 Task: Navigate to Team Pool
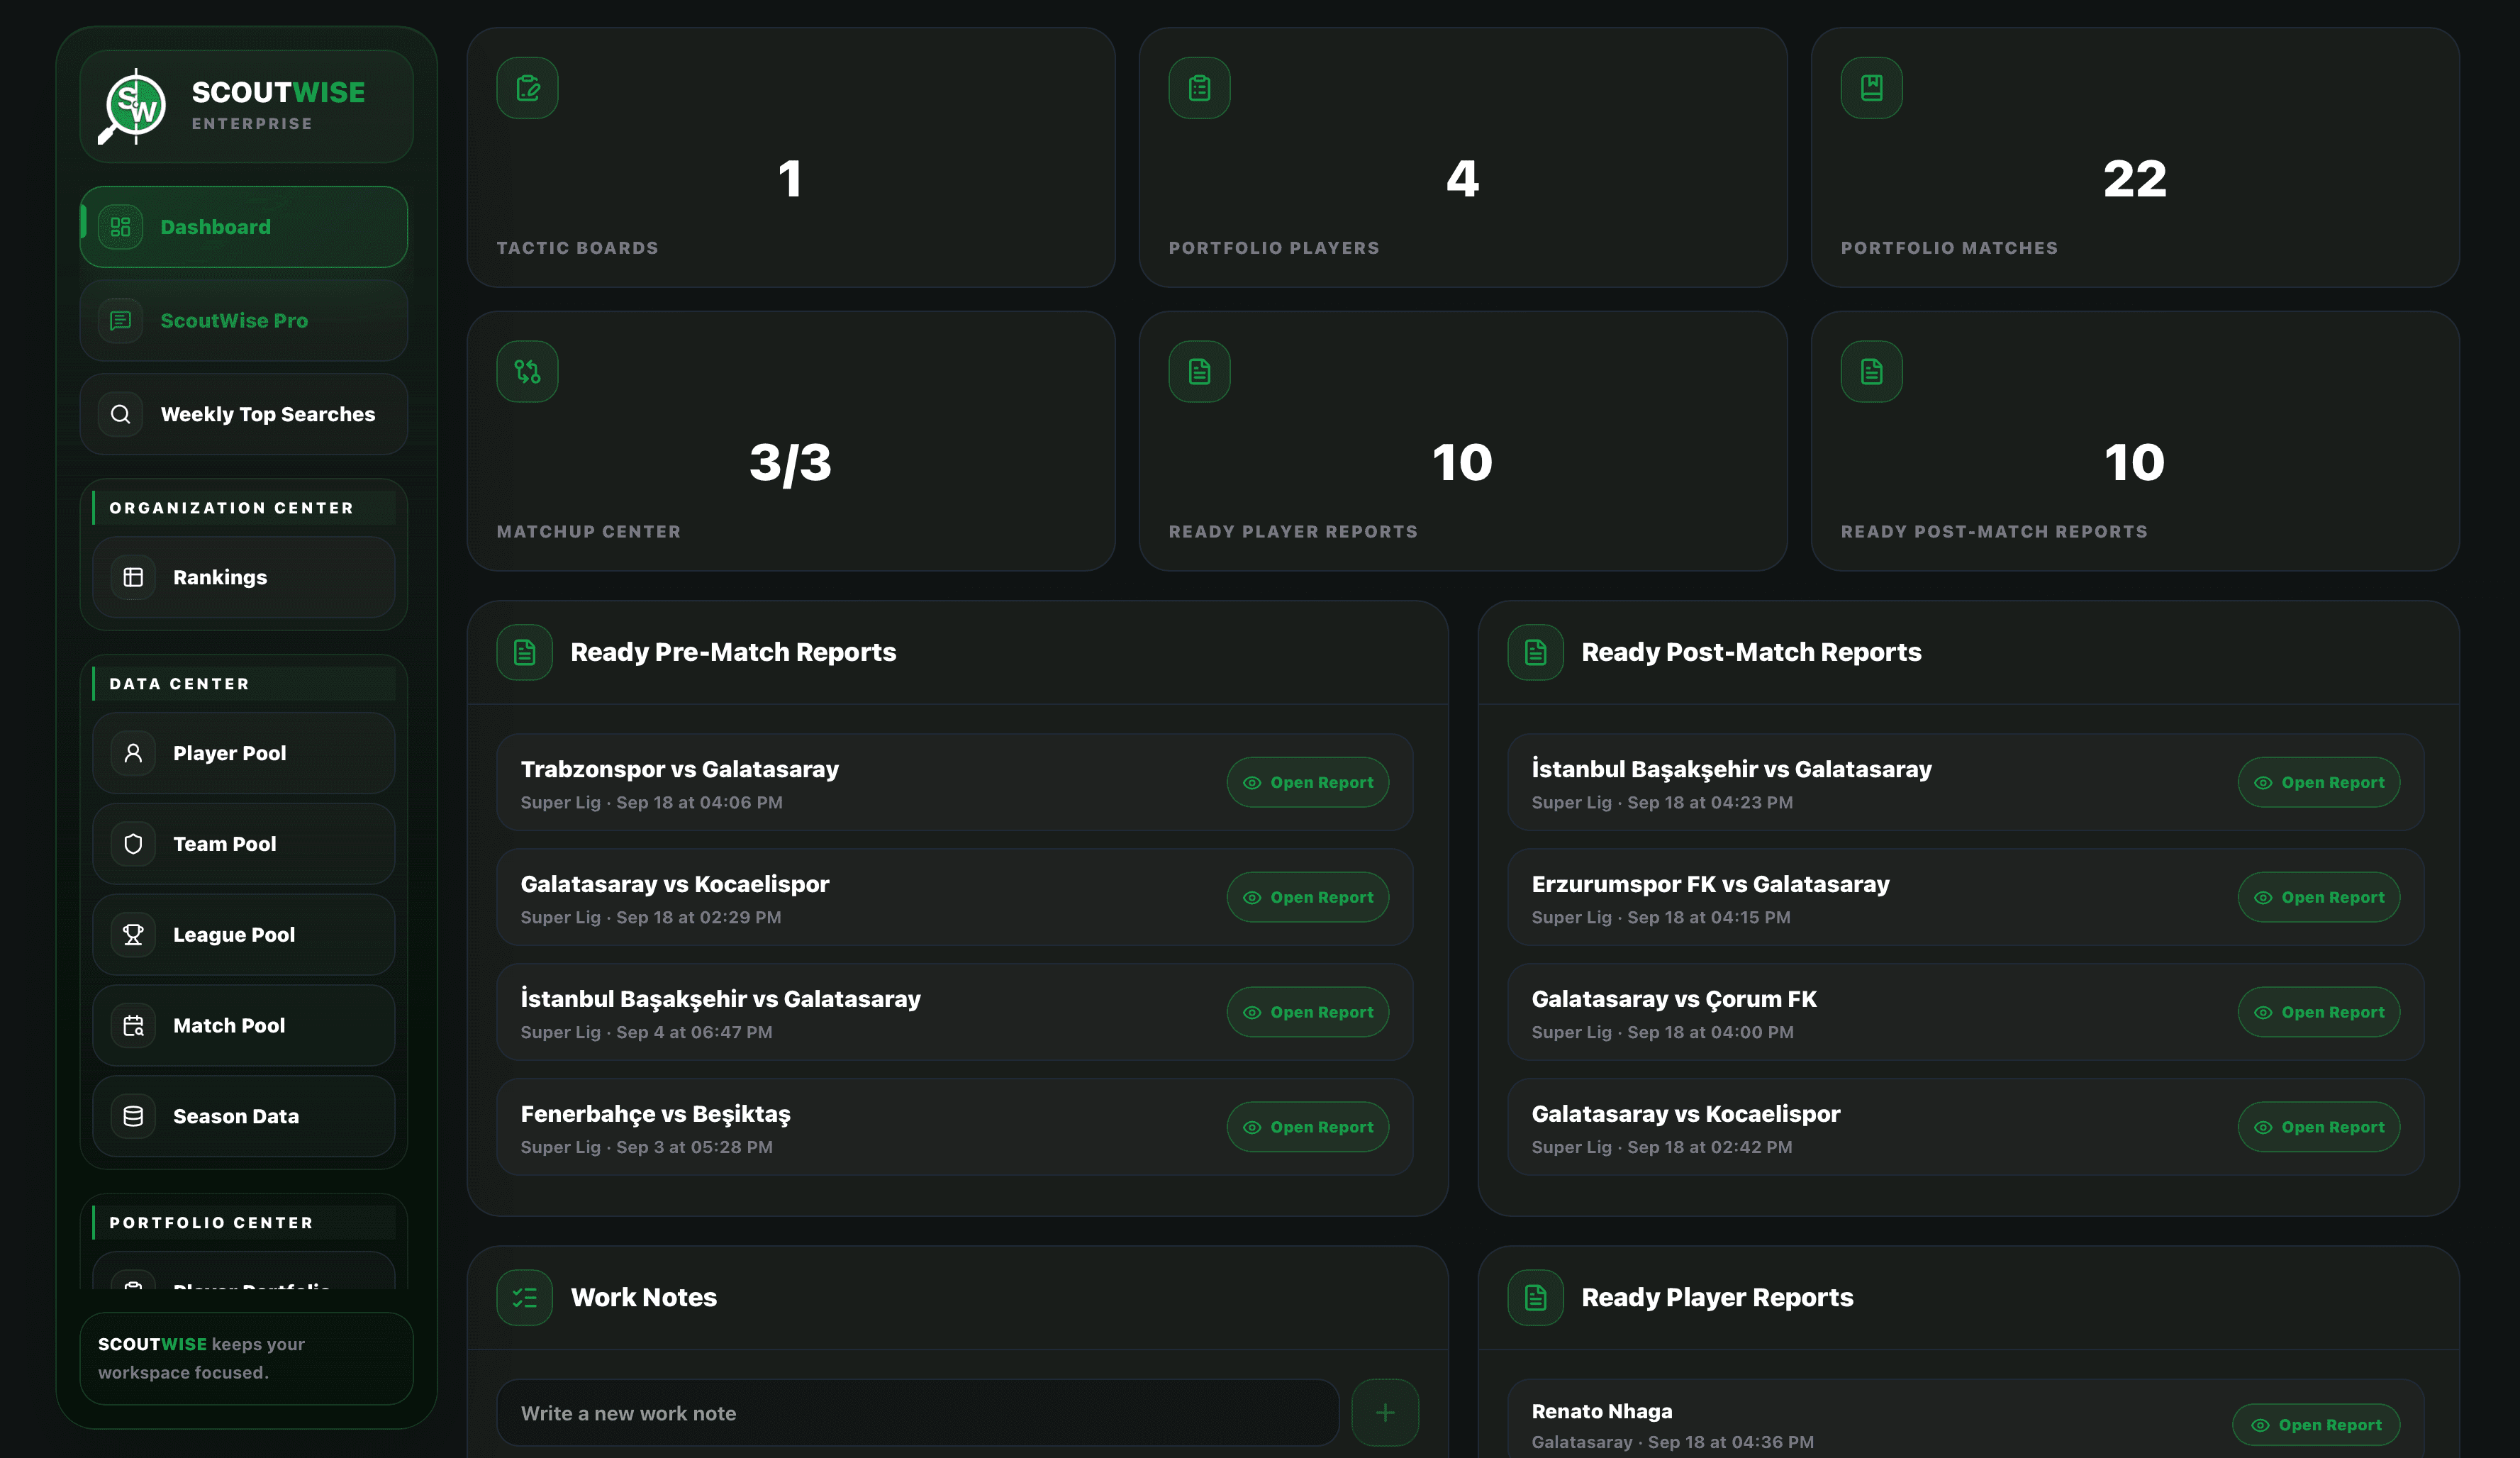pyautogui.click(x=244, y=844)
